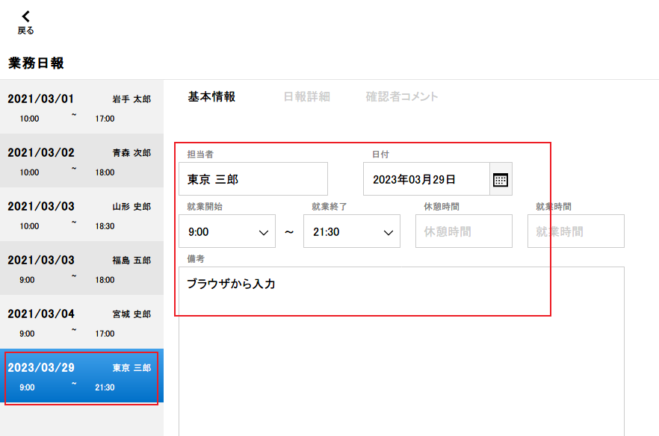Viewport: 659px width, 436px height.
Task: Select the 確認者コメント tab
Action: click(x=402, y=96)
